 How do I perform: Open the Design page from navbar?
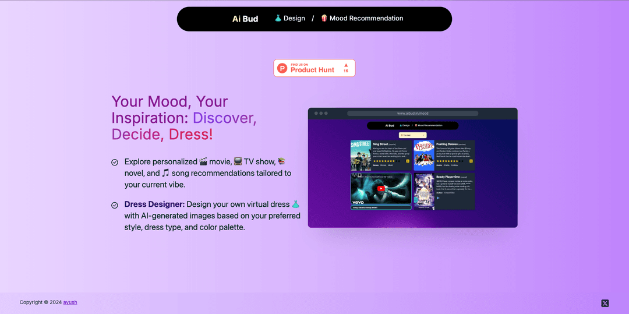point(289,19)
